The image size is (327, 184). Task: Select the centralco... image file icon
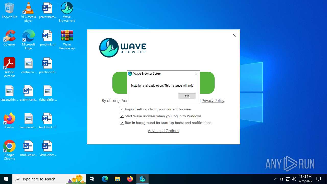coord(28,66)
